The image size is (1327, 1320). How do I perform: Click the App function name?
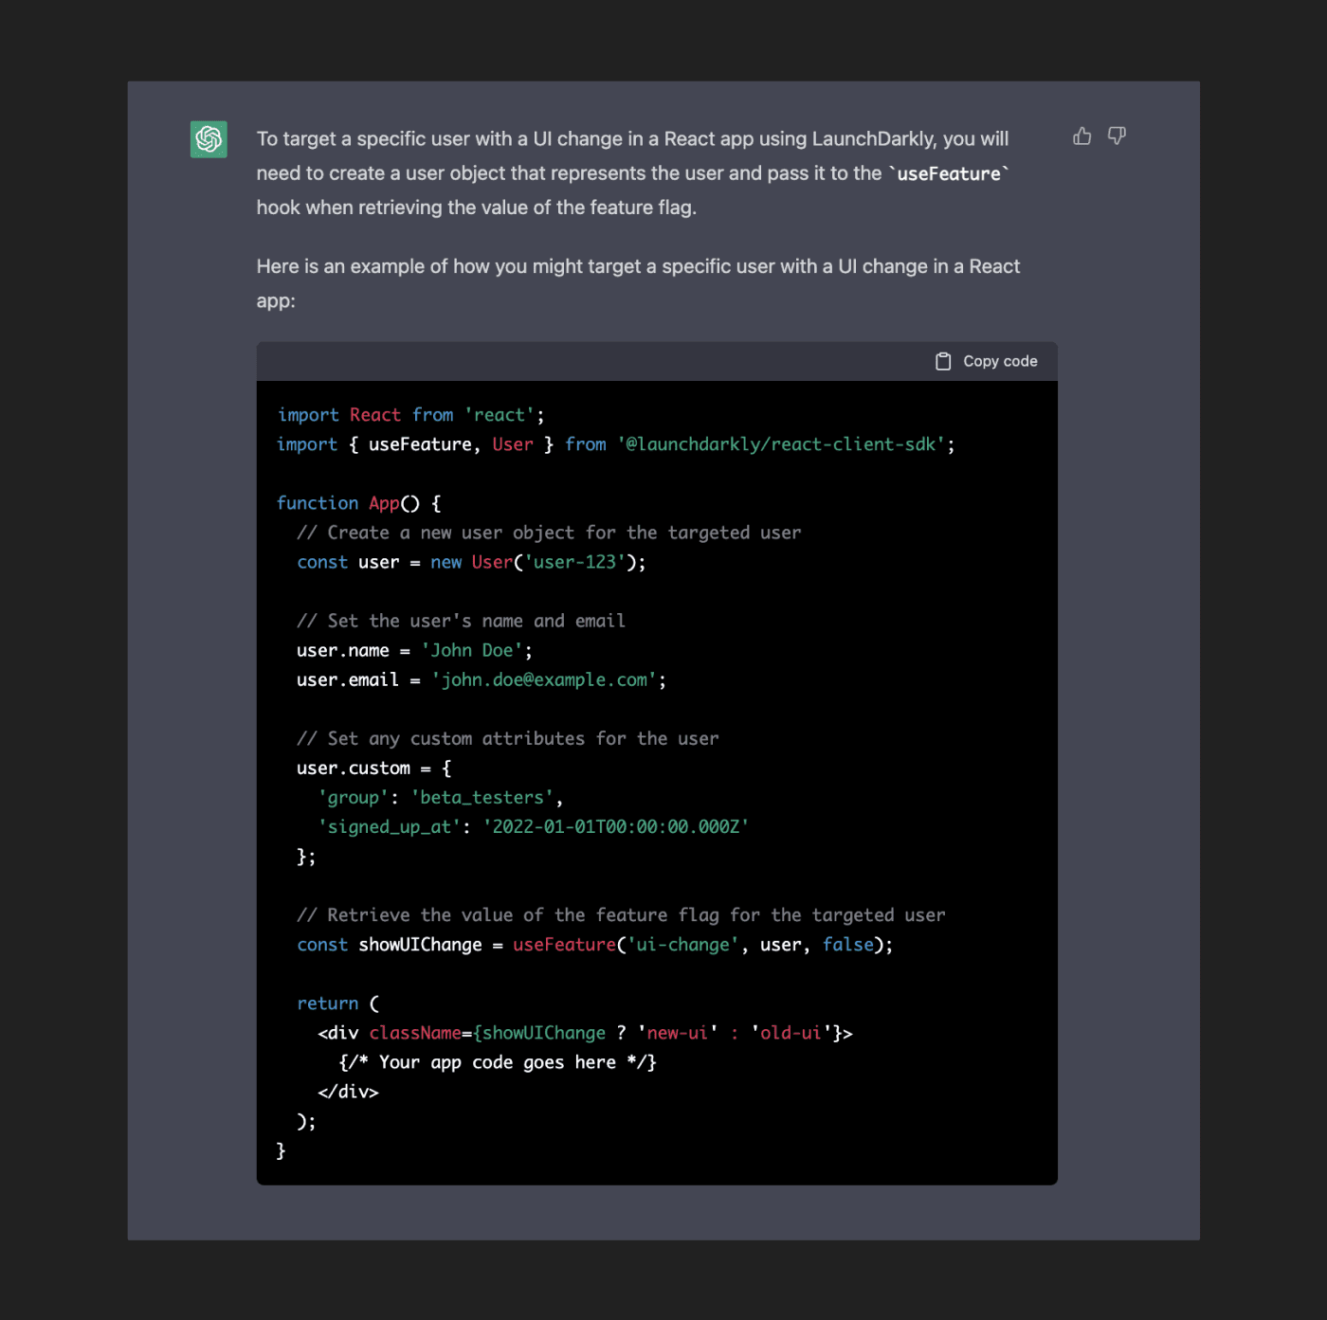tap(384, 503)
